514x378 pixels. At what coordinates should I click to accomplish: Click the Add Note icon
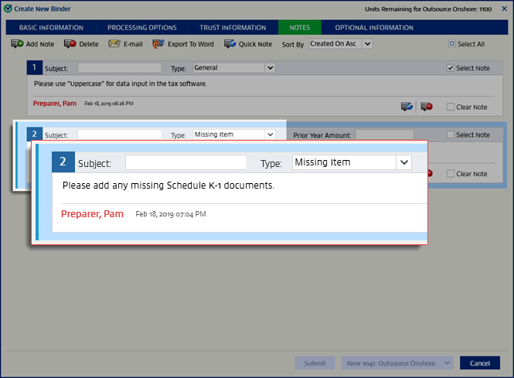click(x=18, y=44)
